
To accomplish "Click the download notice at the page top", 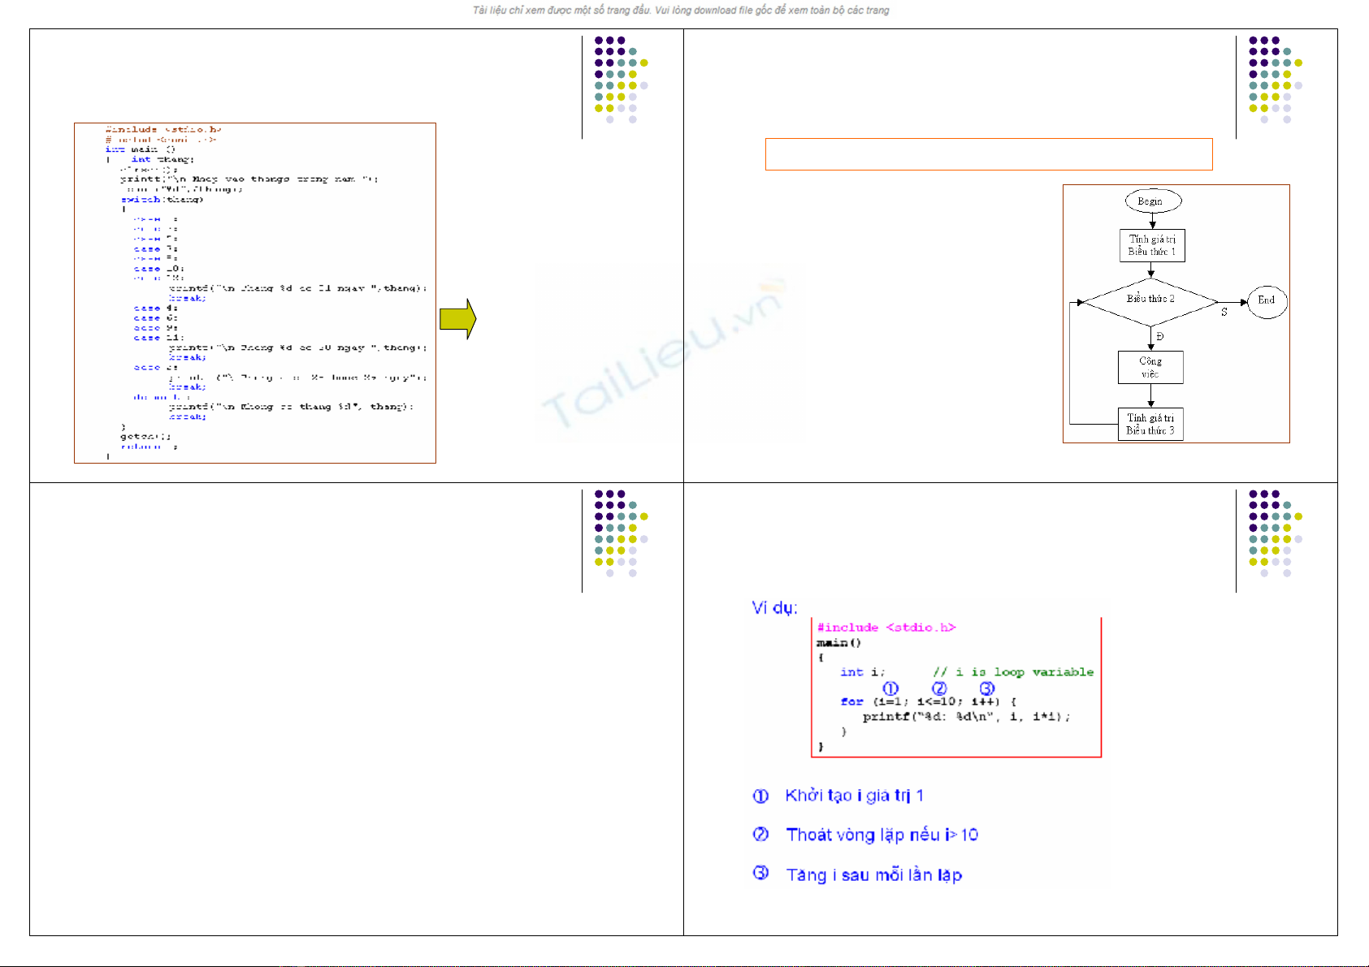I will click(x=681, y=11).
